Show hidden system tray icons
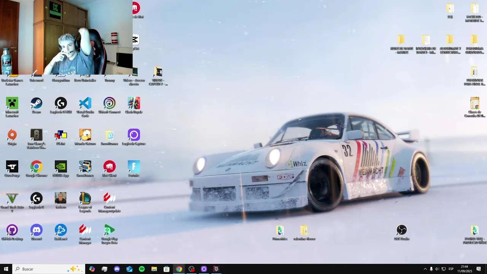This screenshot has width=487, height=274. 425,269
